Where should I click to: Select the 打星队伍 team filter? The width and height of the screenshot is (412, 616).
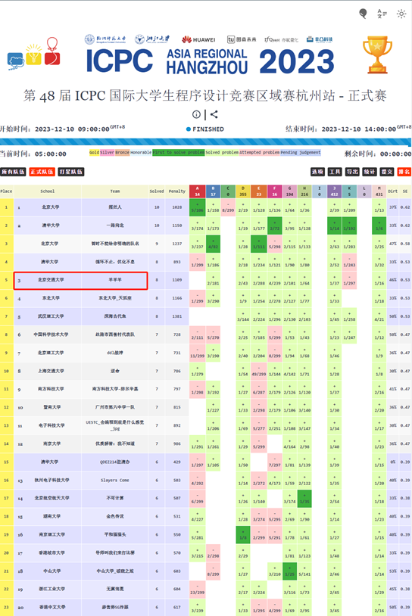click(71, 172)
